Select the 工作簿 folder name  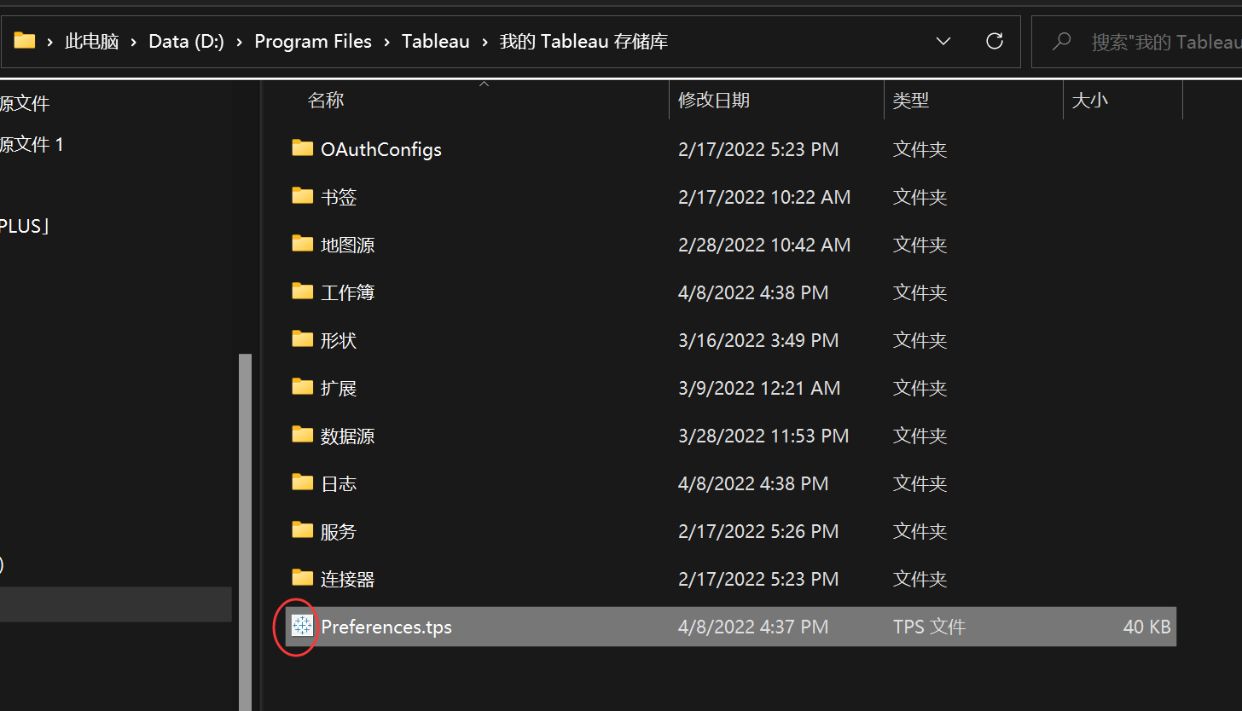pos(347,292)
